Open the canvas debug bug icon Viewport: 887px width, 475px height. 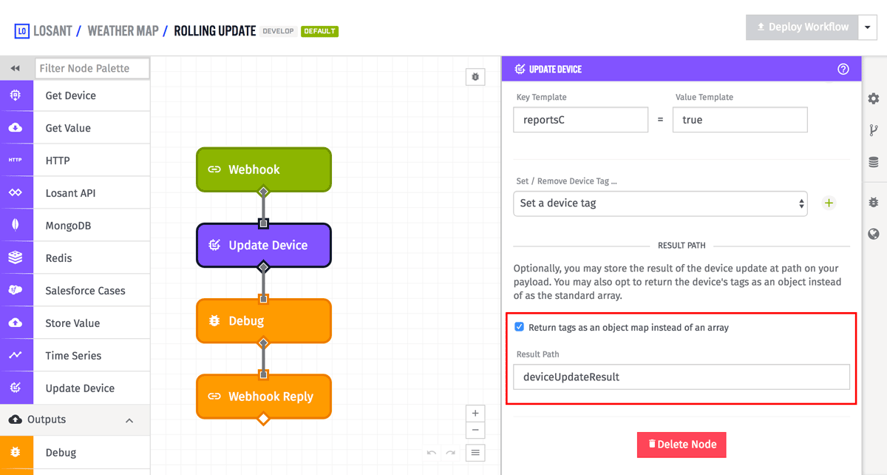pyautogui.click(x=475, y=76)
